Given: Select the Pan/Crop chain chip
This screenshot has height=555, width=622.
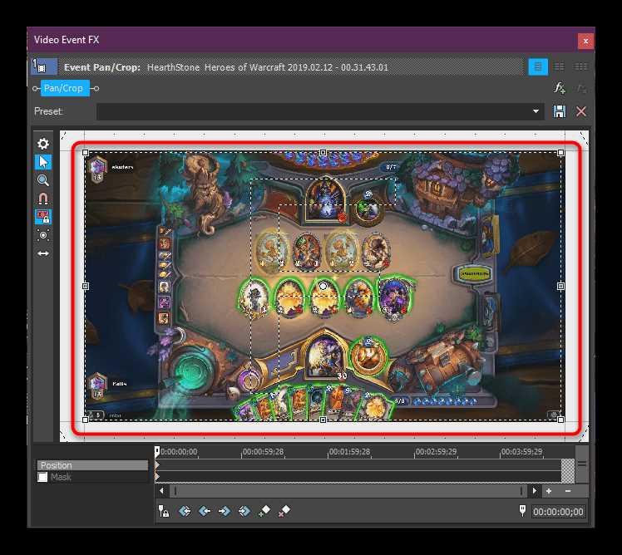Looking at the screenshot, I should click(65, 88).
